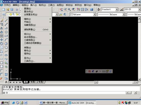The image size is (141, 105).
Task: Select the Stretch tool
Action: (x=2, y=51)
